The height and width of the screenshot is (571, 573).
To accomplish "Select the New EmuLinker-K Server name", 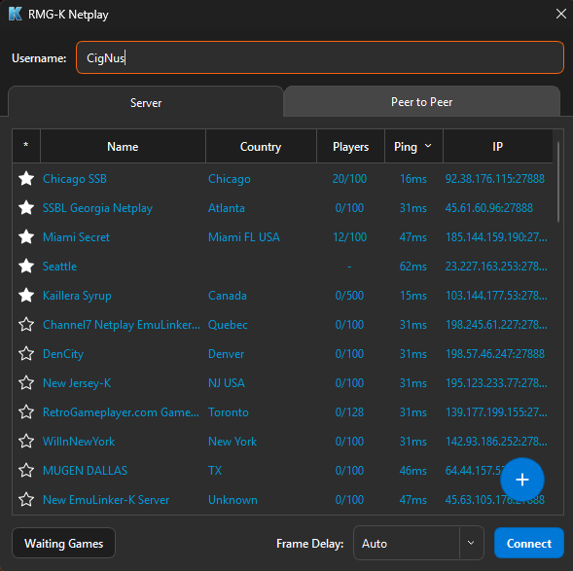I will coord(106,499).
